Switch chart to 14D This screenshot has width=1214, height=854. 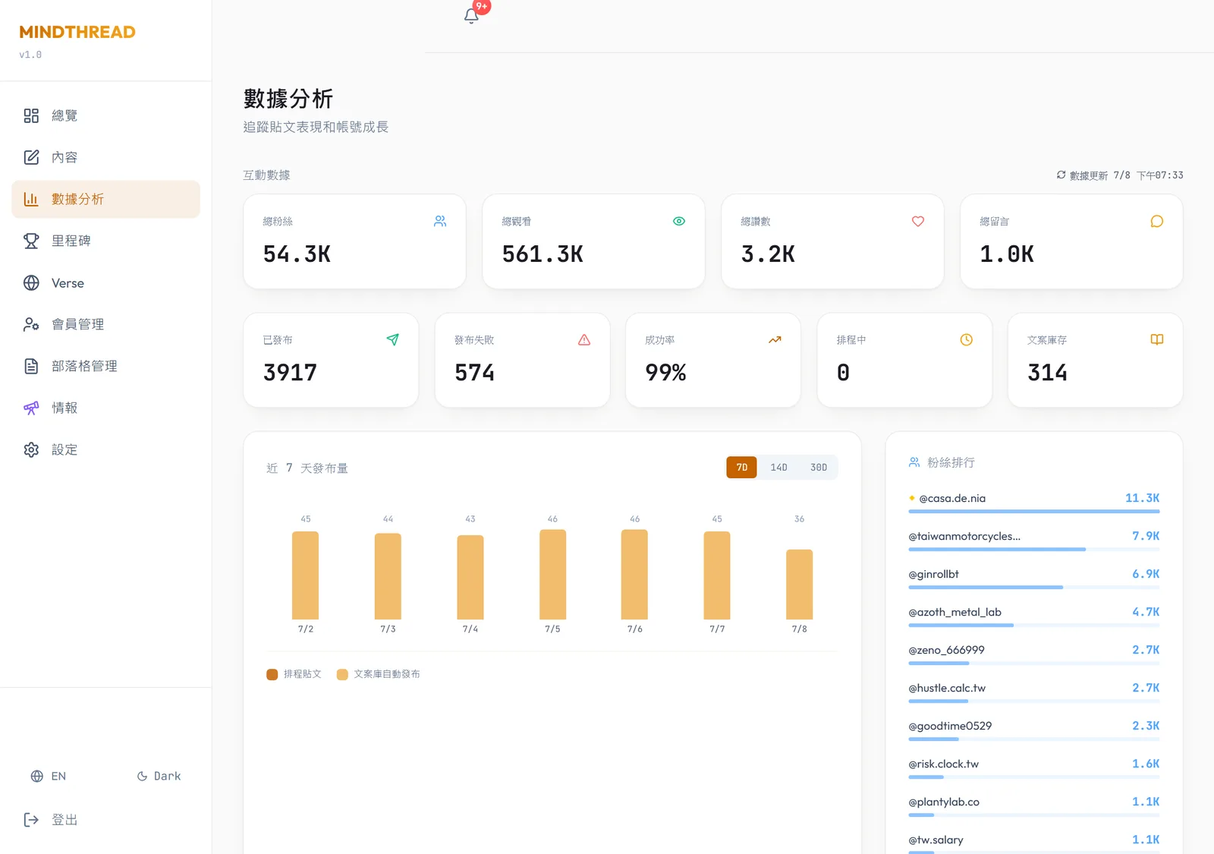pos(779,467)
